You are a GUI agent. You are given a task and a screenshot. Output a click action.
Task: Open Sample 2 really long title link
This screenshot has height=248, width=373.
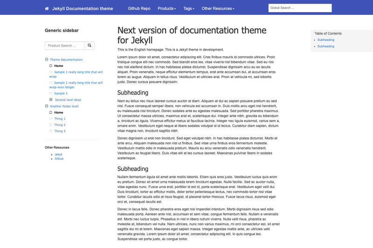coord(76,85)
